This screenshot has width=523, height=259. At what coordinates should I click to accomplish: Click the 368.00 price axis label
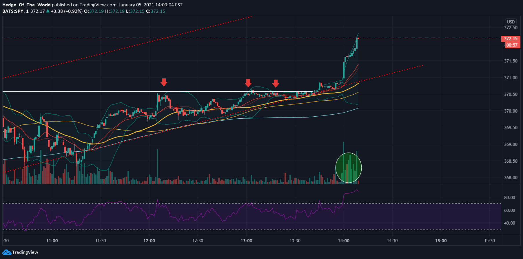(x=511, y=177)
